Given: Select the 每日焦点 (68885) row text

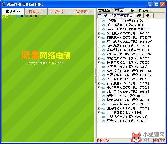Looking at the screenshot, I should point(129,33).
